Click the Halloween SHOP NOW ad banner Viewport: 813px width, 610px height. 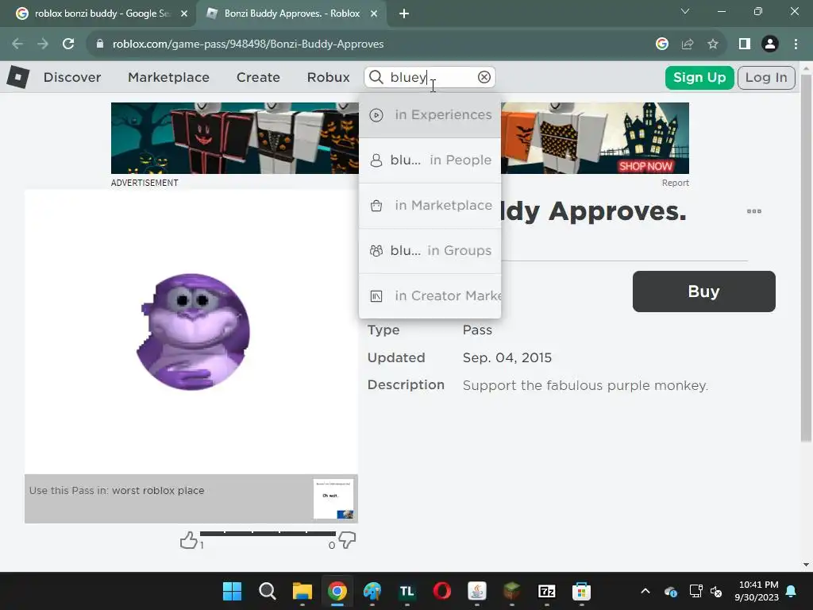pos(400,138)
